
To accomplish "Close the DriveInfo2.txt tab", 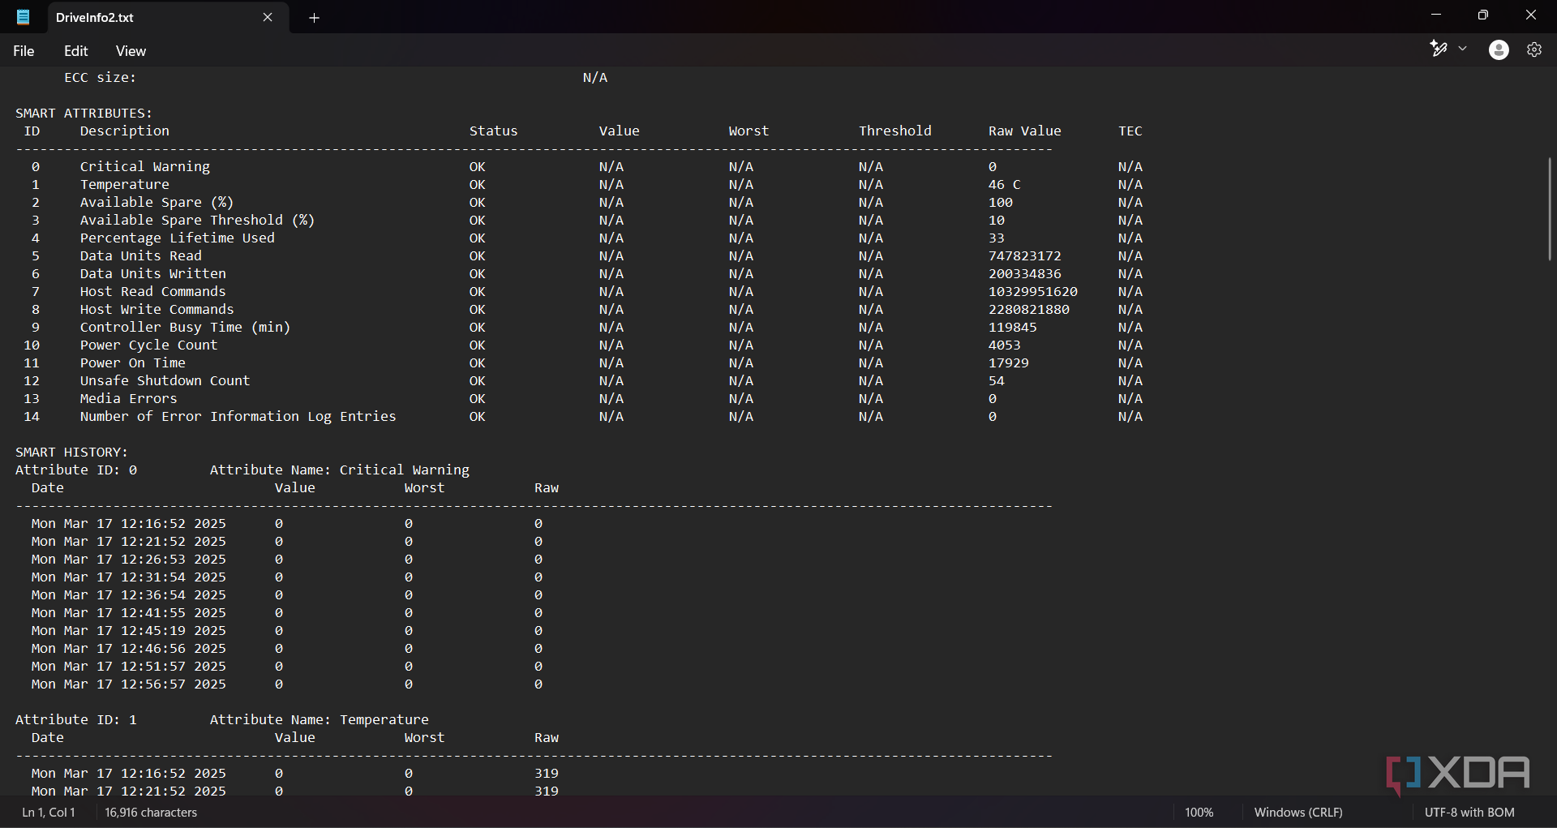I will click(x=268, y=17).
